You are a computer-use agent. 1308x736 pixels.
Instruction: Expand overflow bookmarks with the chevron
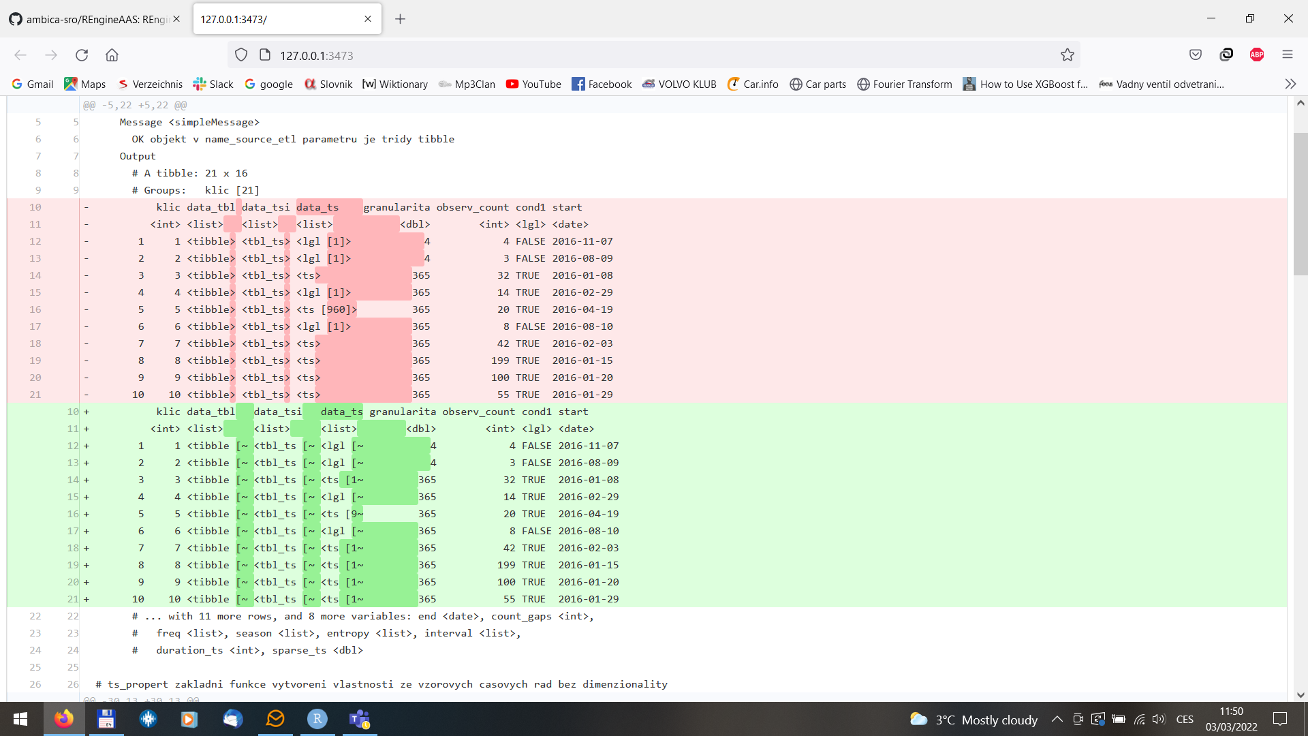(x=1291, y=84)
